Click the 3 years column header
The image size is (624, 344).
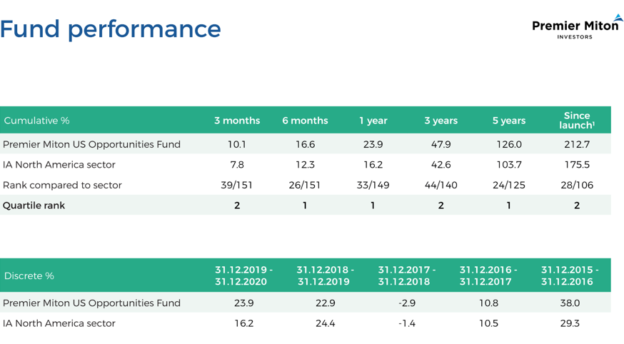click(441, 121)
